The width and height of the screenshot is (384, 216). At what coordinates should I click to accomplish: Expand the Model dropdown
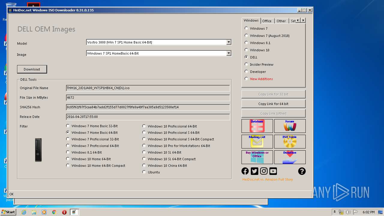click(229, 42)
